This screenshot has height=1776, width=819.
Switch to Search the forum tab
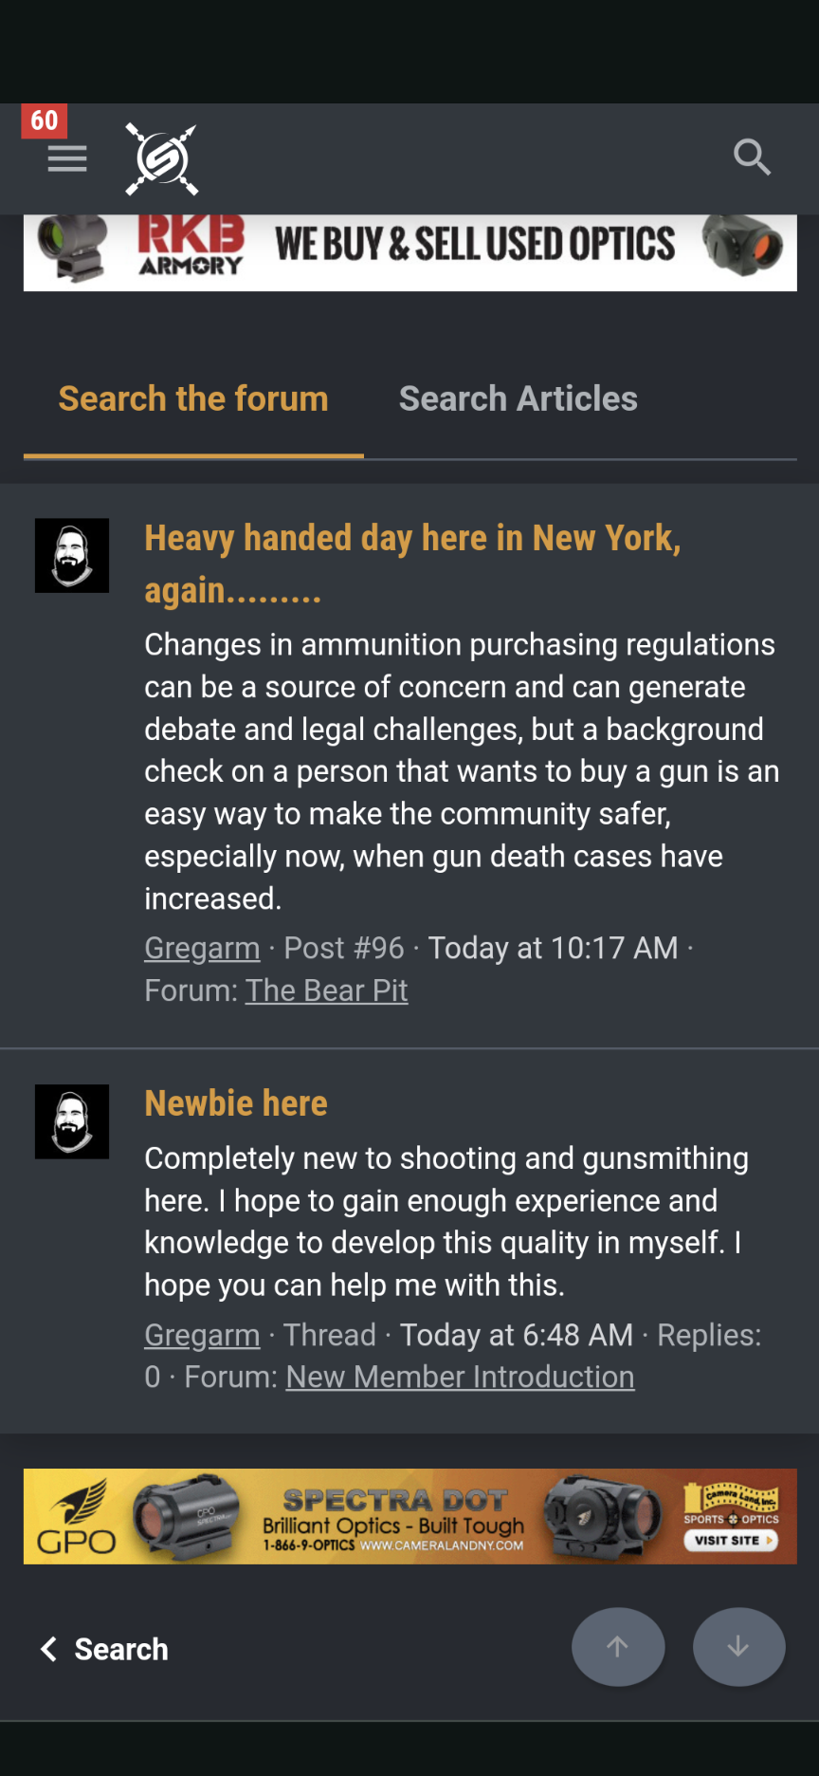[x=193, y=399]
